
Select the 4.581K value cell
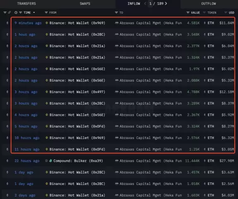tap(193, 23)
